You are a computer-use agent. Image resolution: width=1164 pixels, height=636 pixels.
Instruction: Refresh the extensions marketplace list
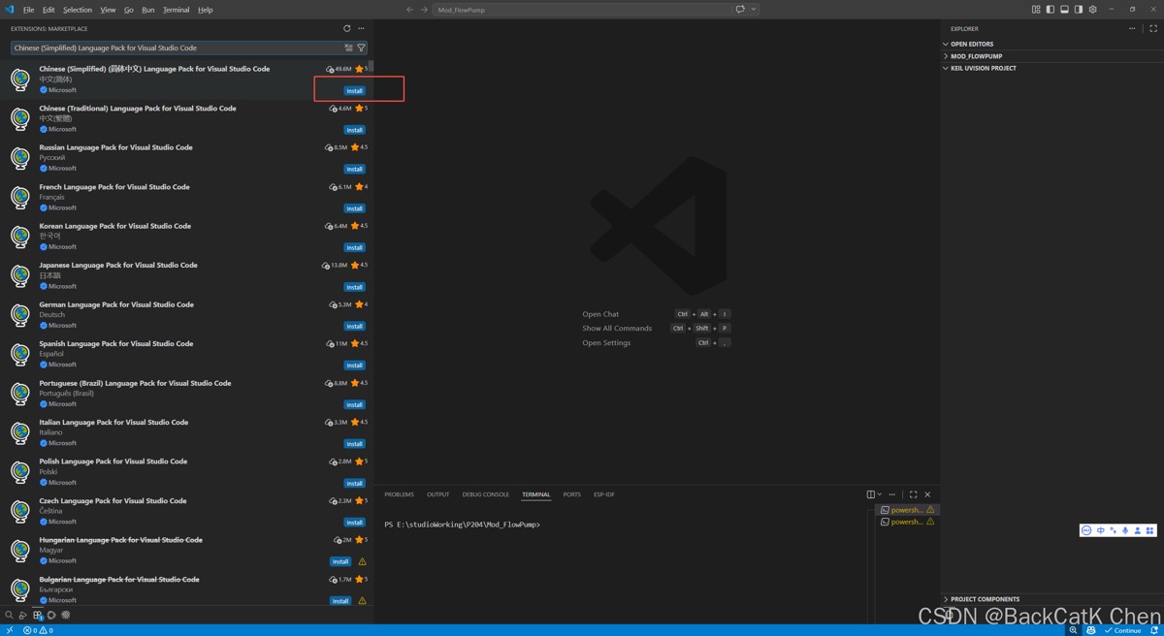347,28
